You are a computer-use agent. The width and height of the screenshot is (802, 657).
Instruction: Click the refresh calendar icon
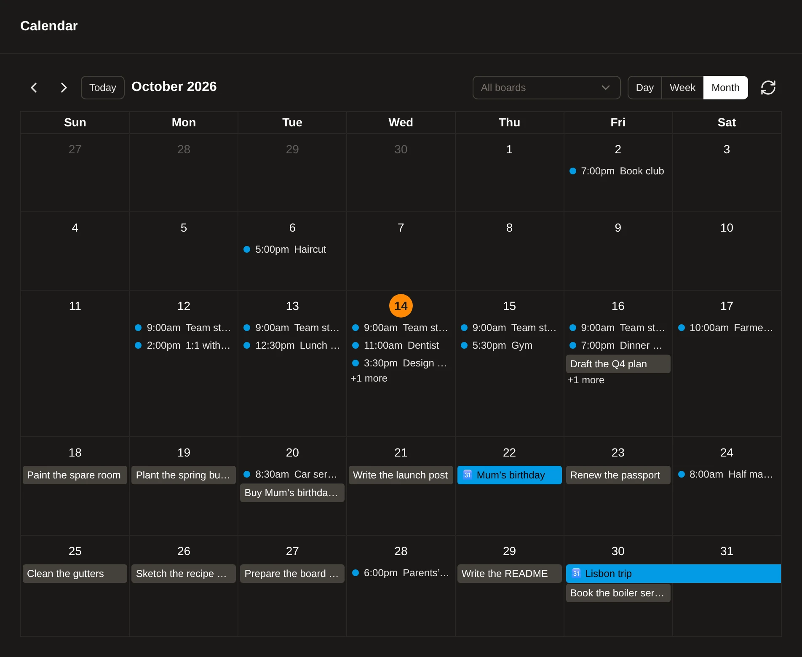768,88
